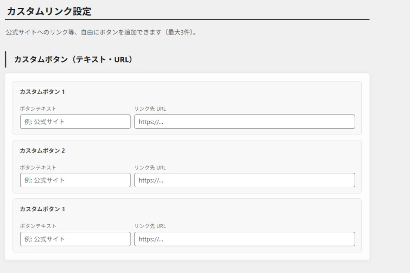
Task: Focus the リンク先 URL field of カスタムボタン 1
Action: 244,121
